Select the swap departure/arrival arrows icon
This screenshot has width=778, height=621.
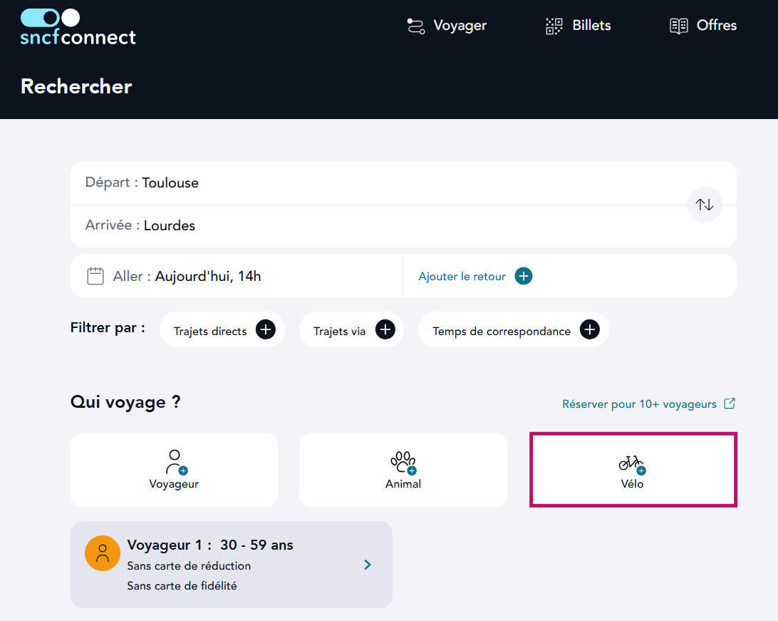[704, 205]
